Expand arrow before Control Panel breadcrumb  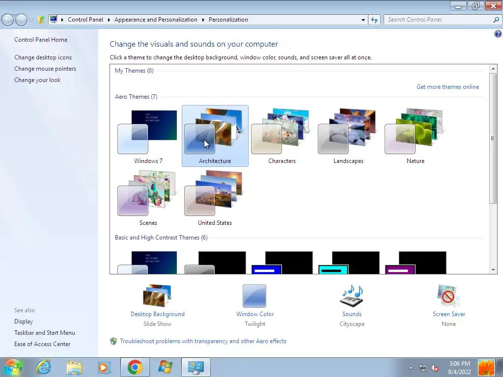(62, 20)
